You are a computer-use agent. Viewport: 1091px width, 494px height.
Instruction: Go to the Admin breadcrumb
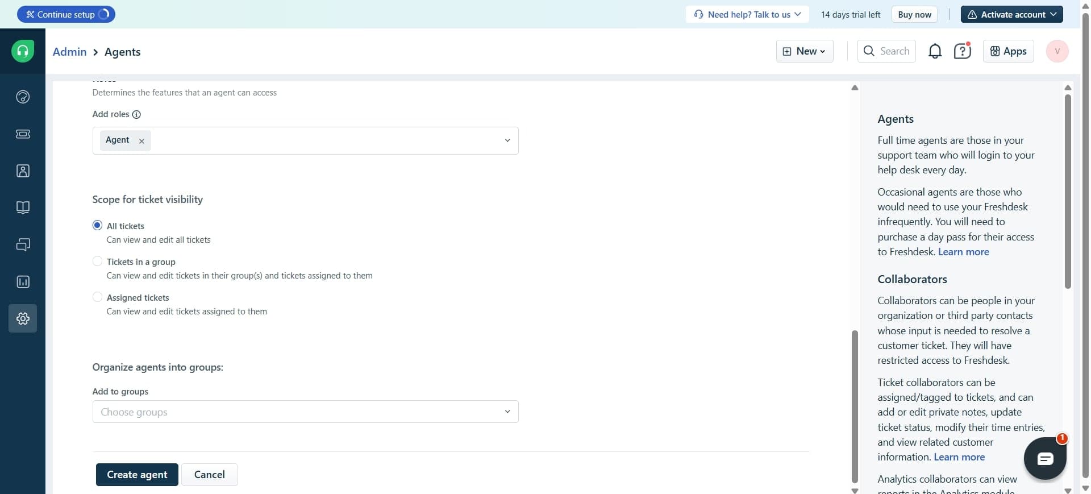coord(69,52)
